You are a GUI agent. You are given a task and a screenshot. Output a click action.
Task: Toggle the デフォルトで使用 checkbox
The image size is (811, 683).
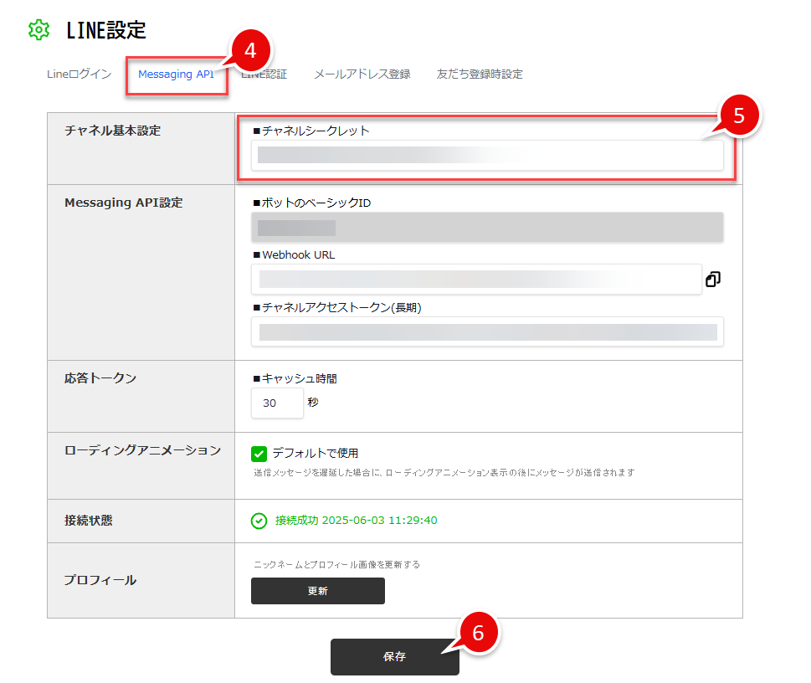(259, 454)
